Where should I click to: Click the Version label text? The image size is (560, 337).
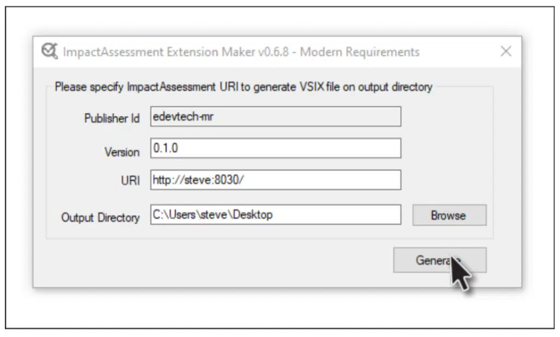(122, 152)
